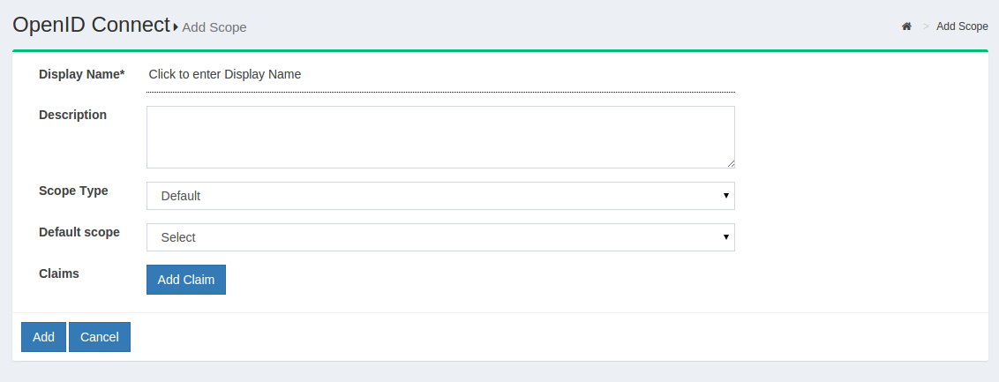This screenshot has height=382, width=999.
Task: Click the OpenID Connect page heading
Action: pos(91,25)
